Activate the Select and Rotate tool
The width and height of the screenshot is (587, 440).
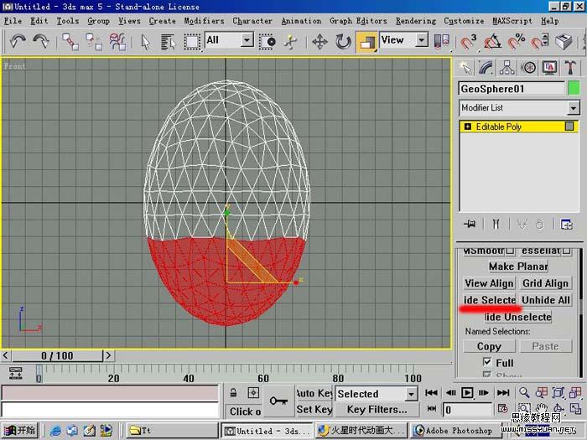point(343,42)
